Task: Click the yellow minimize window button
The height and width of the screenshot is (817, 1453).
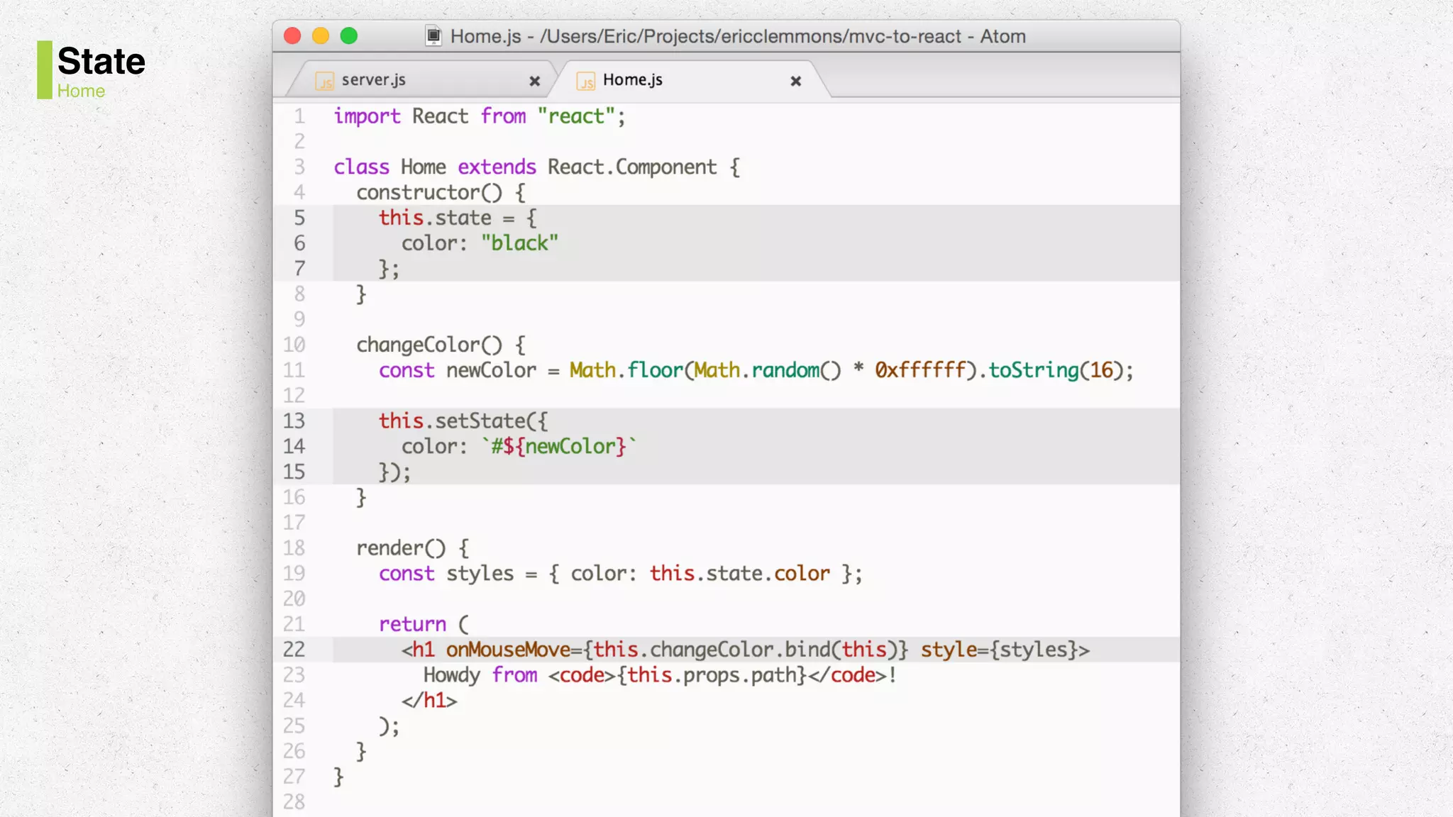Action: pos(321,35)
